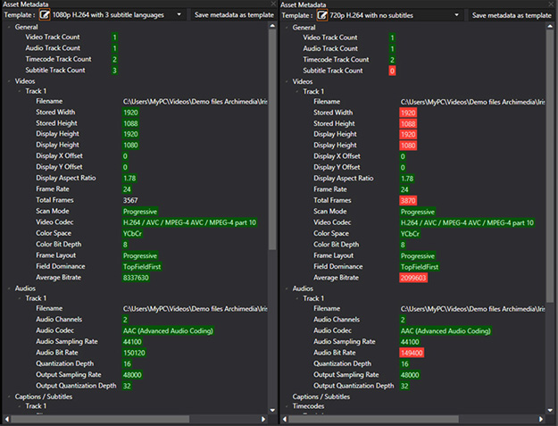
Task: Open the 1080p H.264 template dropdown
Action: click(x=179, y=15)
